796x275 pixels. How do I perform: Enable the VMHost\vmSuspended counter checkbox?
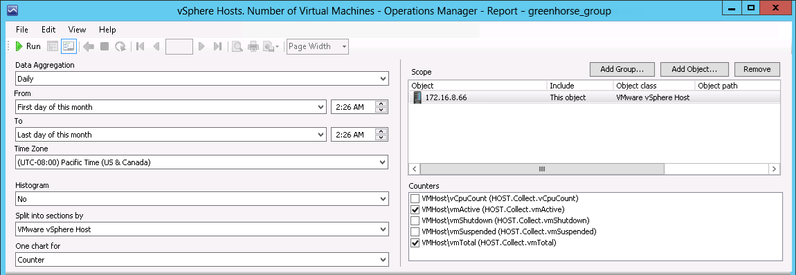pos(415,231)
